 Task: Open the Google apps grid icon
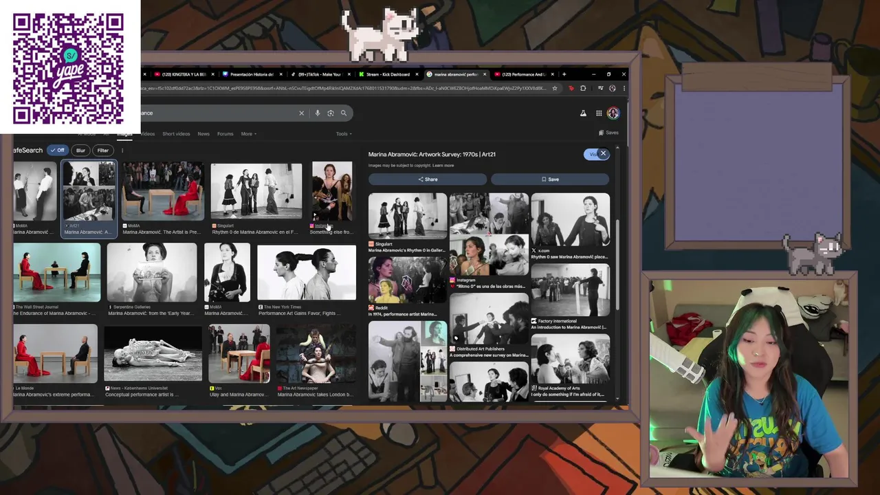pos(599,113)
